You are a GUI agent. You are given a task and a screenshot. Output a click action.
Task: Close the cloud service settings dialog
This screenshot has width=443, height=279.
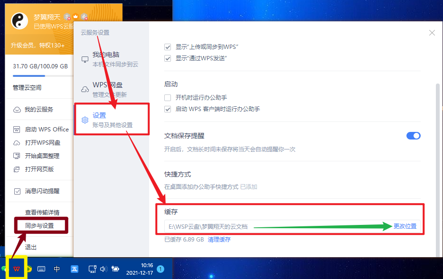pos(432,33)
